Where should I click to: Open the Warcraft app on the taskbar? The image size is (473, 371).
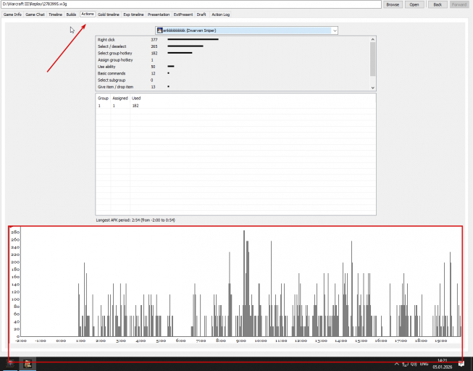click(x=28, y=364)
